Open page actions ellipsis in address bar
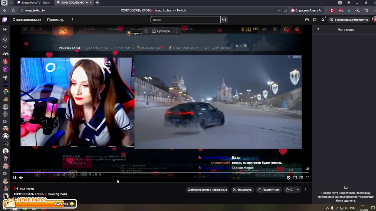Screen dimensions: 376x211 pyautogui.click(x=280, y=11)
